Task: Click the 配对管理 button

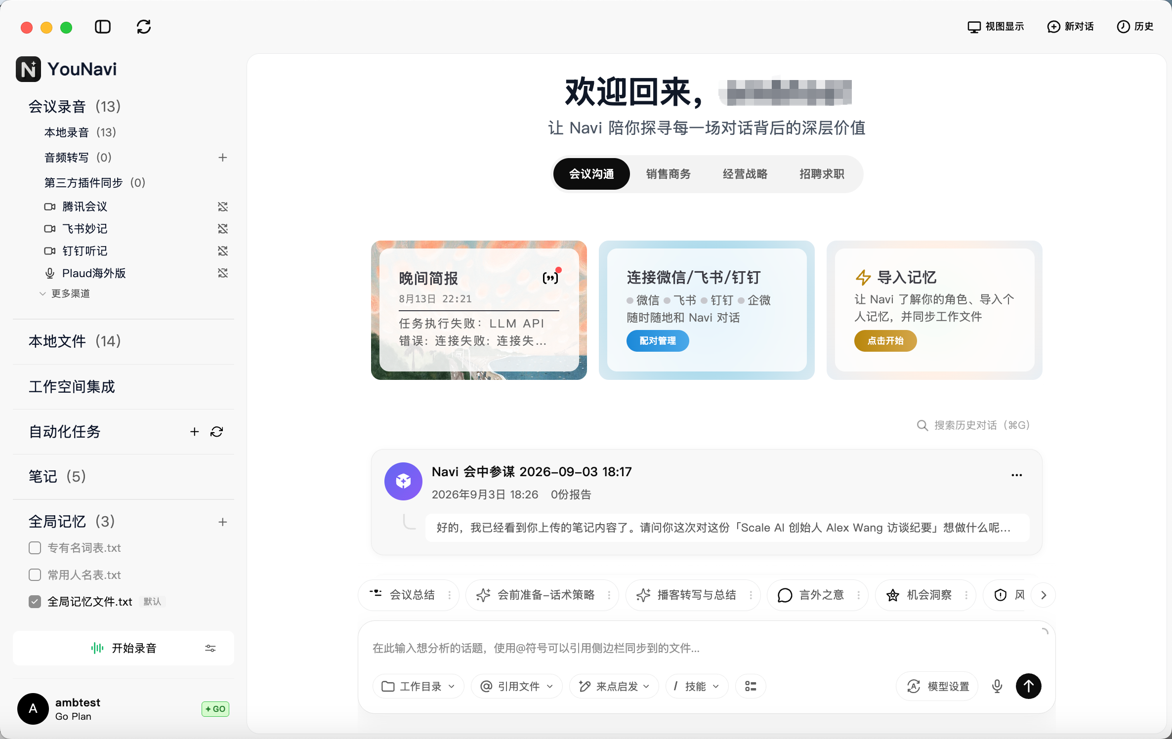Action: [658, 341]
